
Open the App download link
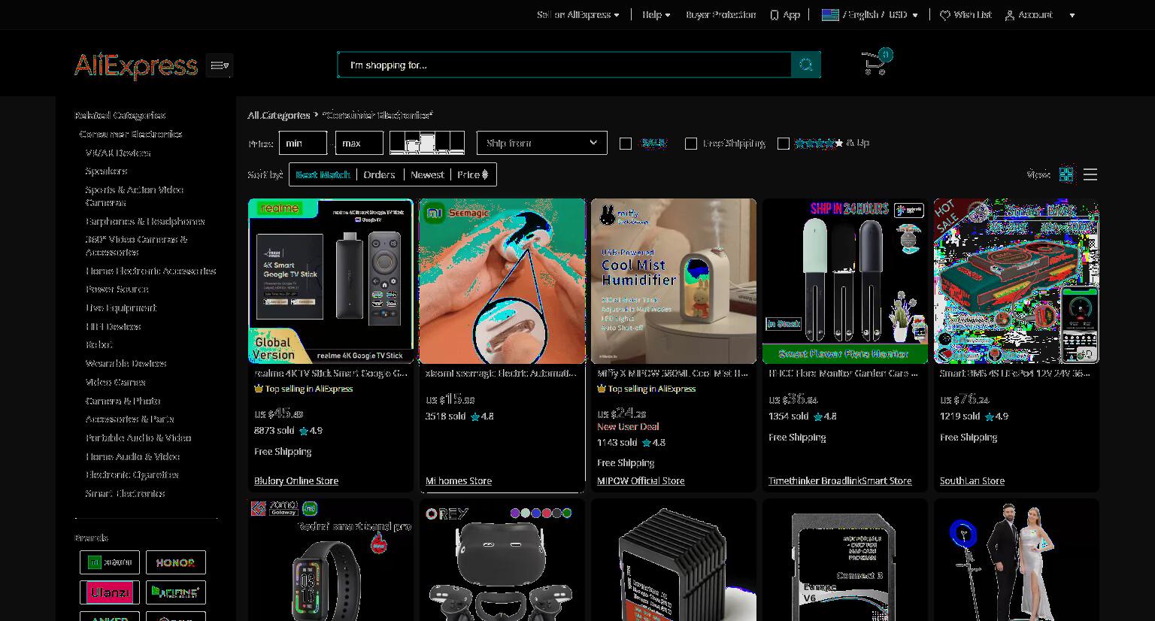pos(784,15)
